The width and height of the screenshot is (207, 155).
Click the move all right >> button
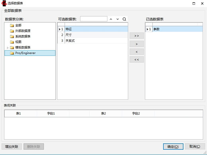(137, 36)
